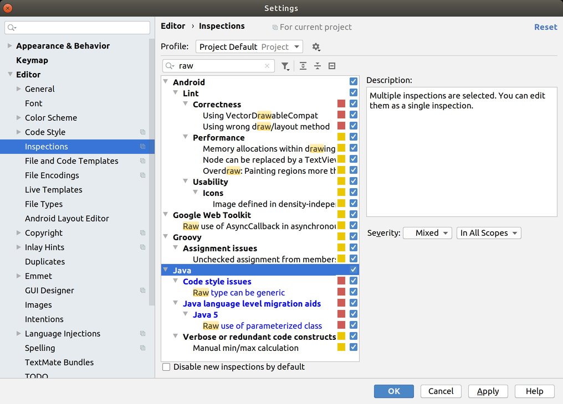Clear the 'raw' search text with X

coord(267,66)
